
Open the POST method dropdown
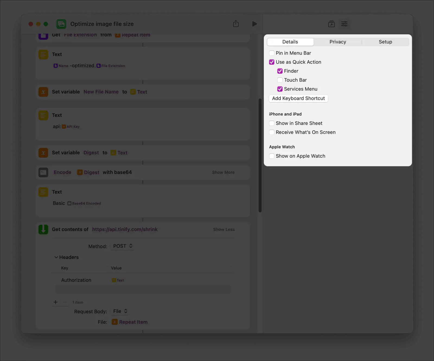tap(122, 246)
